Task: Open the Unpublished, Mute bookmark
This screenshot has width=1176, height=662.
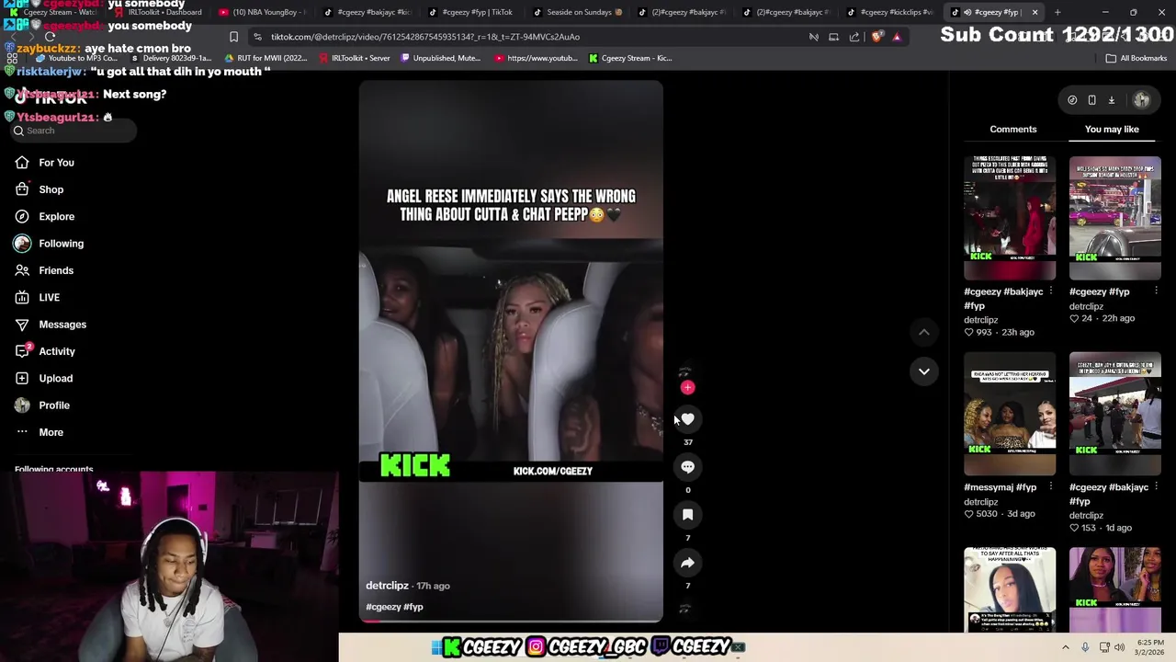Action: [x=440, y=58]
